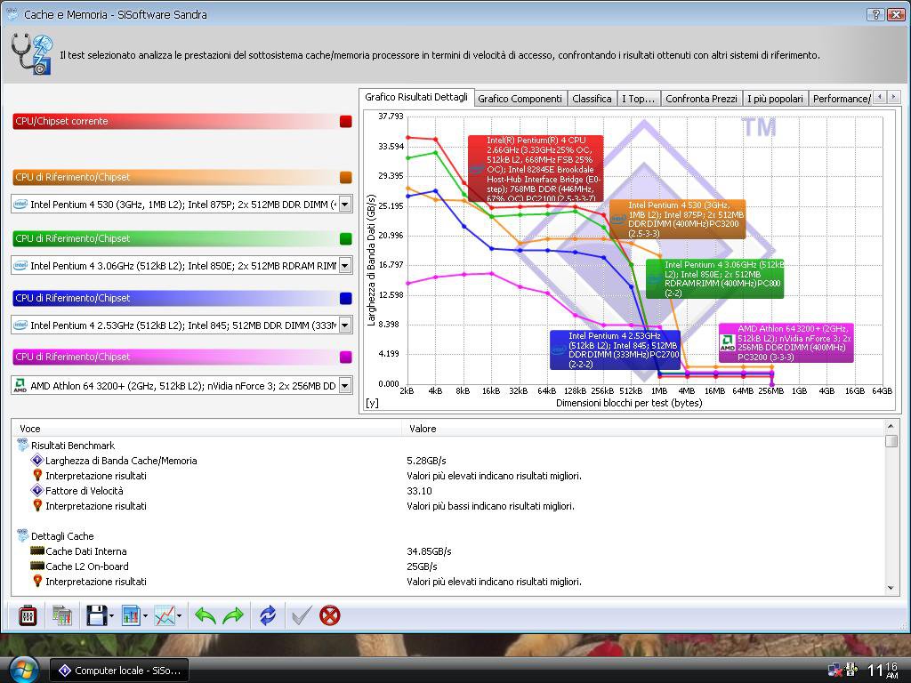Open the Pentium 4 530 reference dropdown
911x683 pixels.
pyautogui.click(x=345, y=204)
